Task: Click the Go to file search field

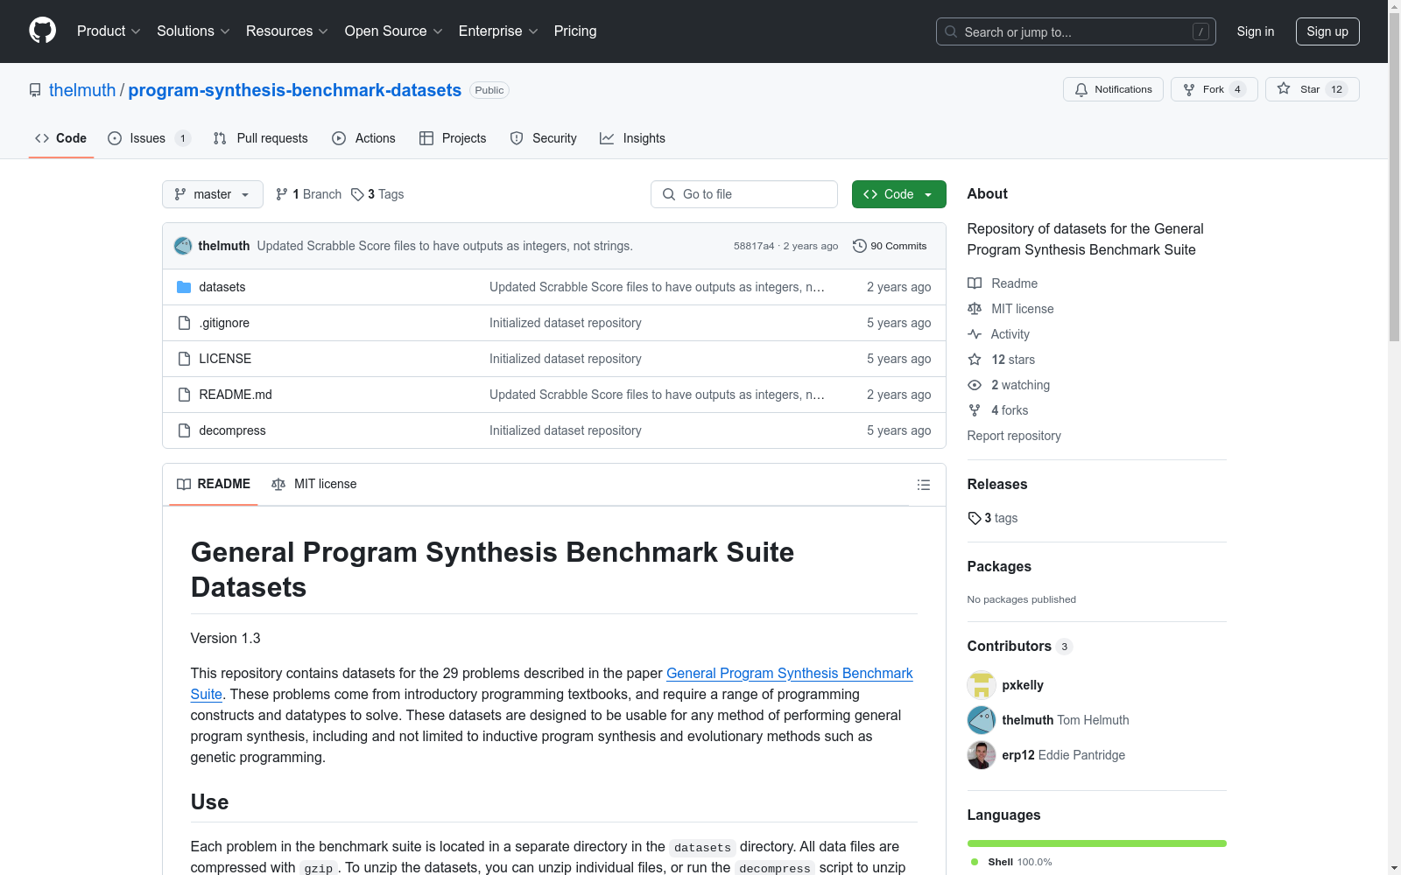Action: (744, 194)
